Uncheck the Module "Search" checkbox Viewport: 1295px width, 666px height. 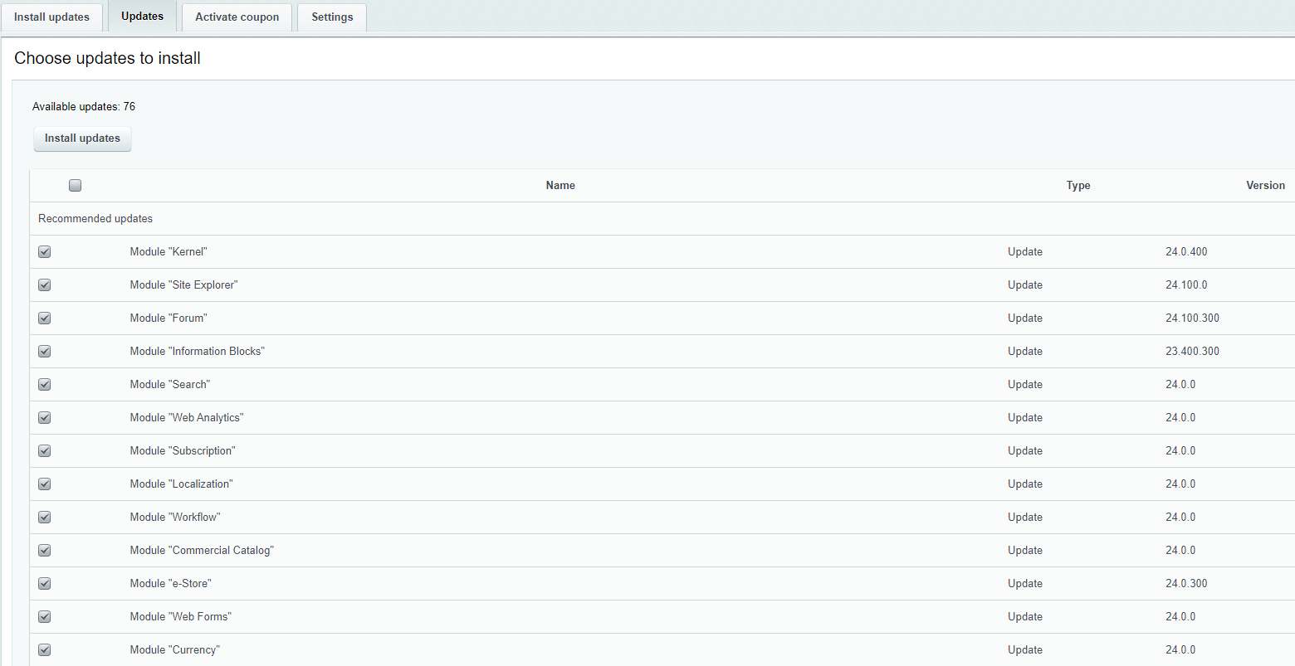(45, 385)
